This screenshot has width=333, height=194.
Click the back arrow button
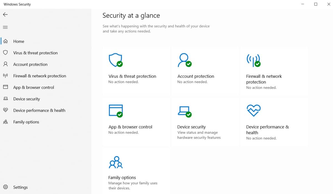(5, 14)
